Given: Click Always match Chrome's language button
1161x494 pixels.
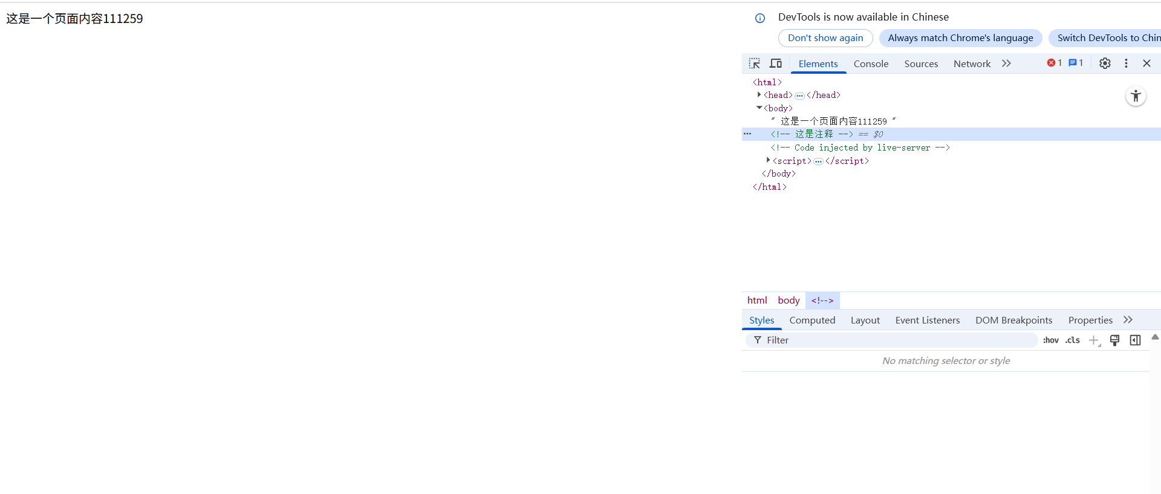Looking at the screenshot, I should coord(960,38).
